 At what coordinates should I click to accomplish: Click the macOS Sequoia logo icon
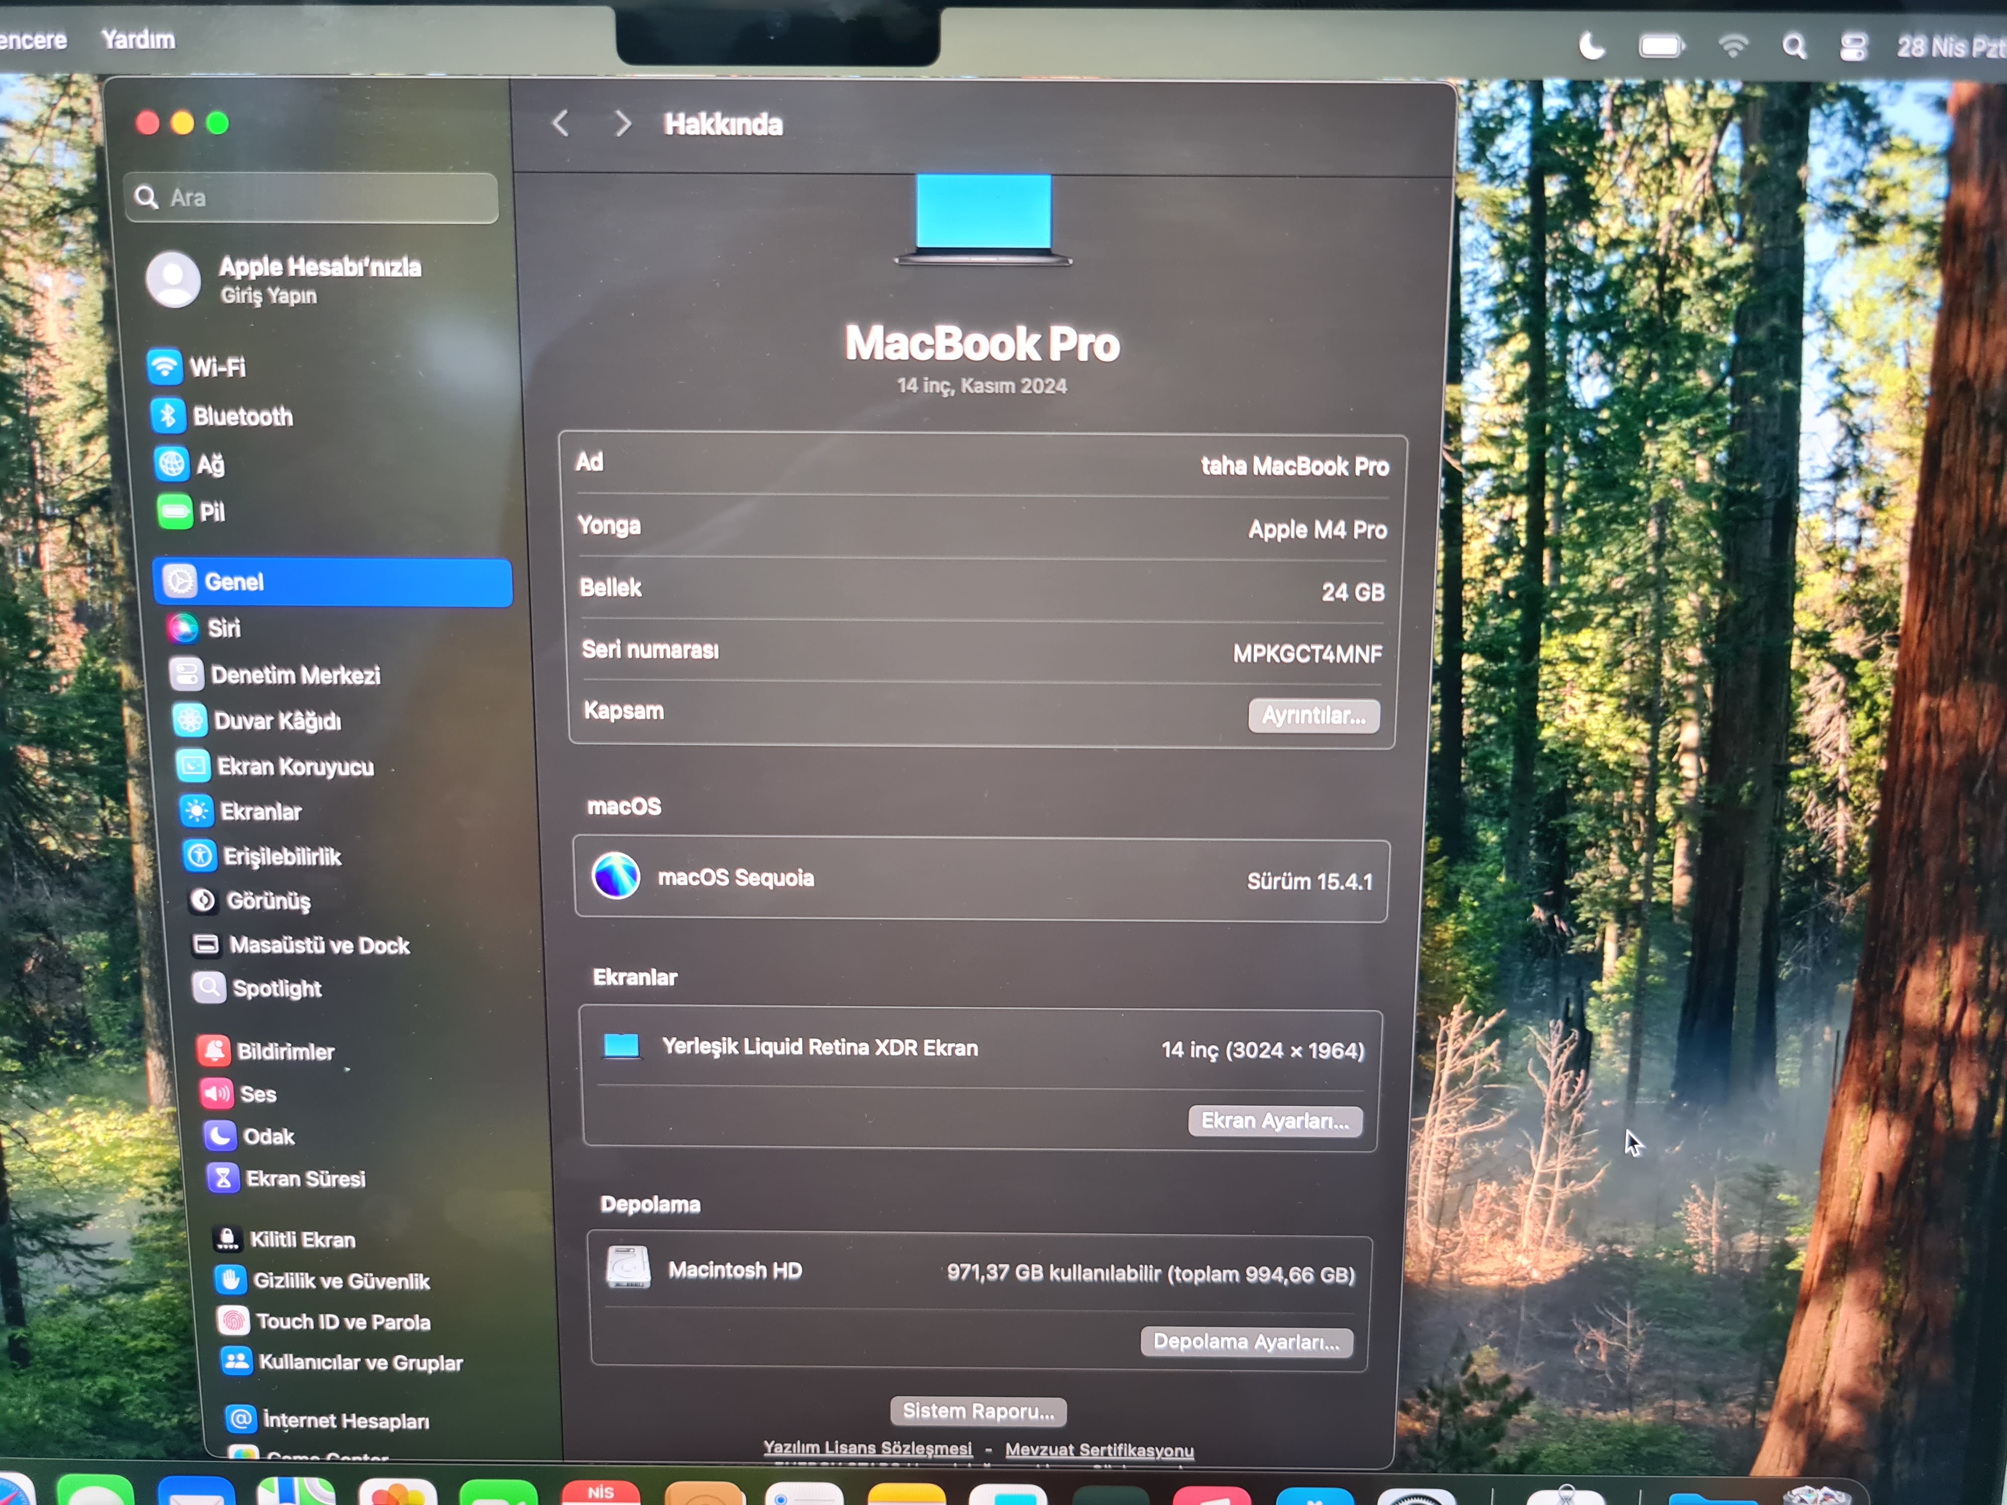[616, 875]
